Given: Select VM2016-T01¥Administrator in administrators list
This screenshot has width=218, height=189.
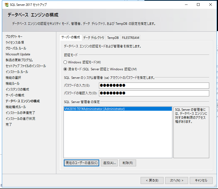Looking at the screenshot, I should [118, 109].
